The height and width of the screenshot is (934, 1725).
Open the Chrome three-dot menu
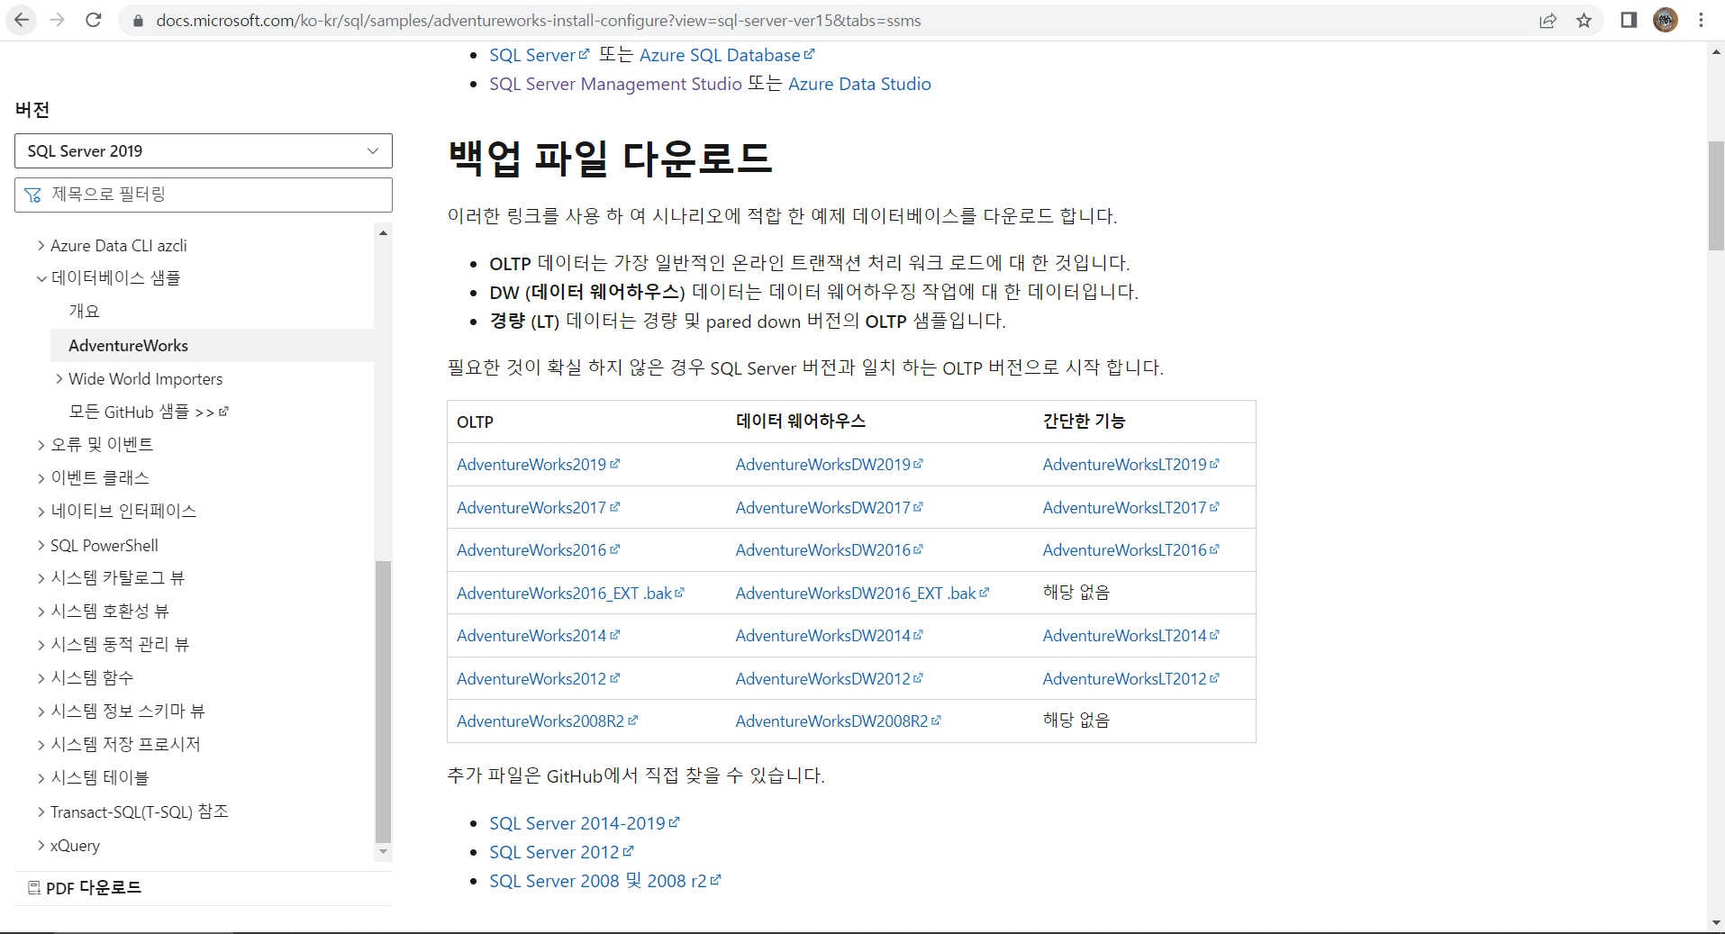1701,20
